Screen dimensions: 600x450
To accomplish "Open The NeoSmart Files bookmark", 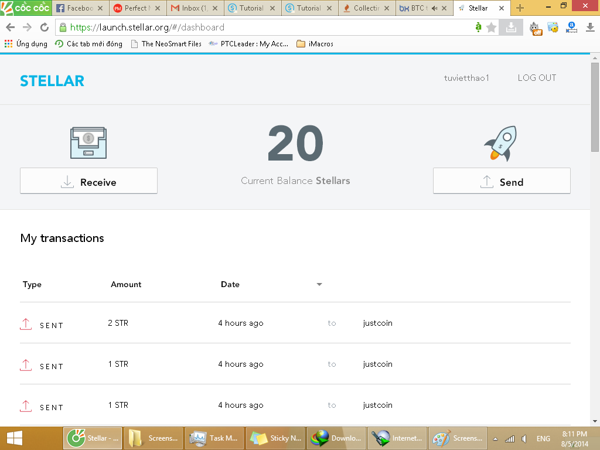I will [x=166, y=43].
